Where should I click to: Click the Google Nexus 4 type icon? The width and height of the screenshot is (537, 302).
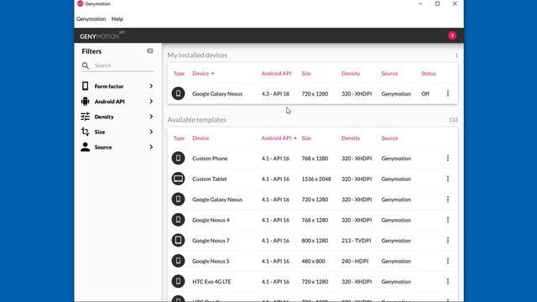178,220
